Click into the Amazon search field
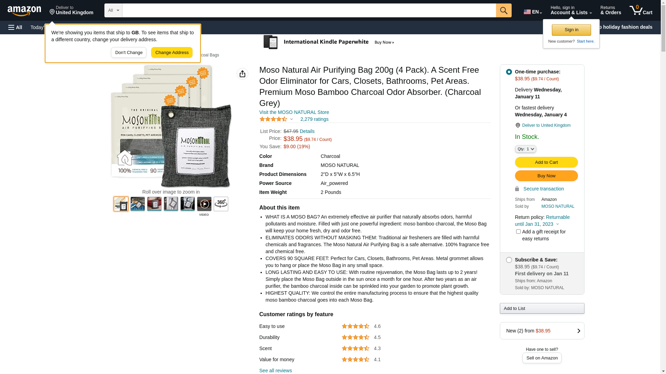This screenshot has height=374, width=666. click(309, 10)
